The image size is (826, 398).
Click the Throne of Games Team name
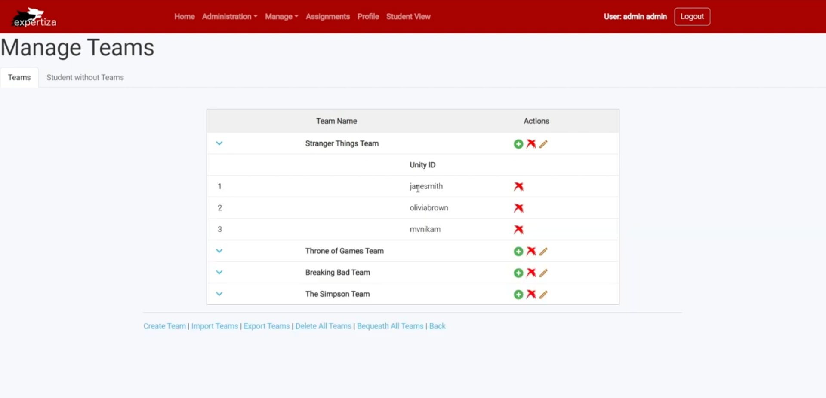(345, 251)
